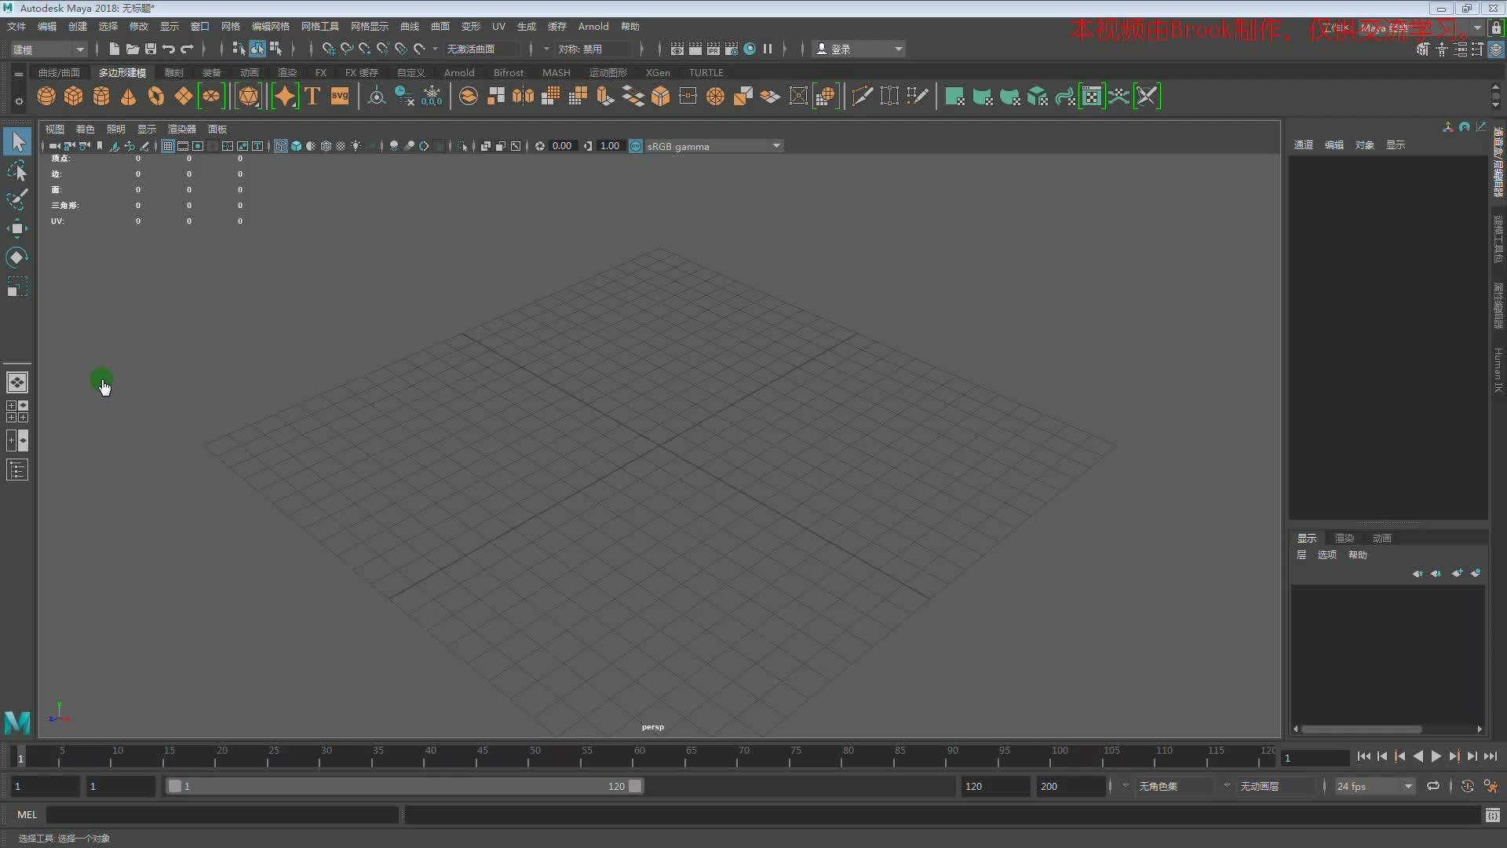
Task: Switch to the 曲线/曲面 shelf tab
Action: coord(59,72)
